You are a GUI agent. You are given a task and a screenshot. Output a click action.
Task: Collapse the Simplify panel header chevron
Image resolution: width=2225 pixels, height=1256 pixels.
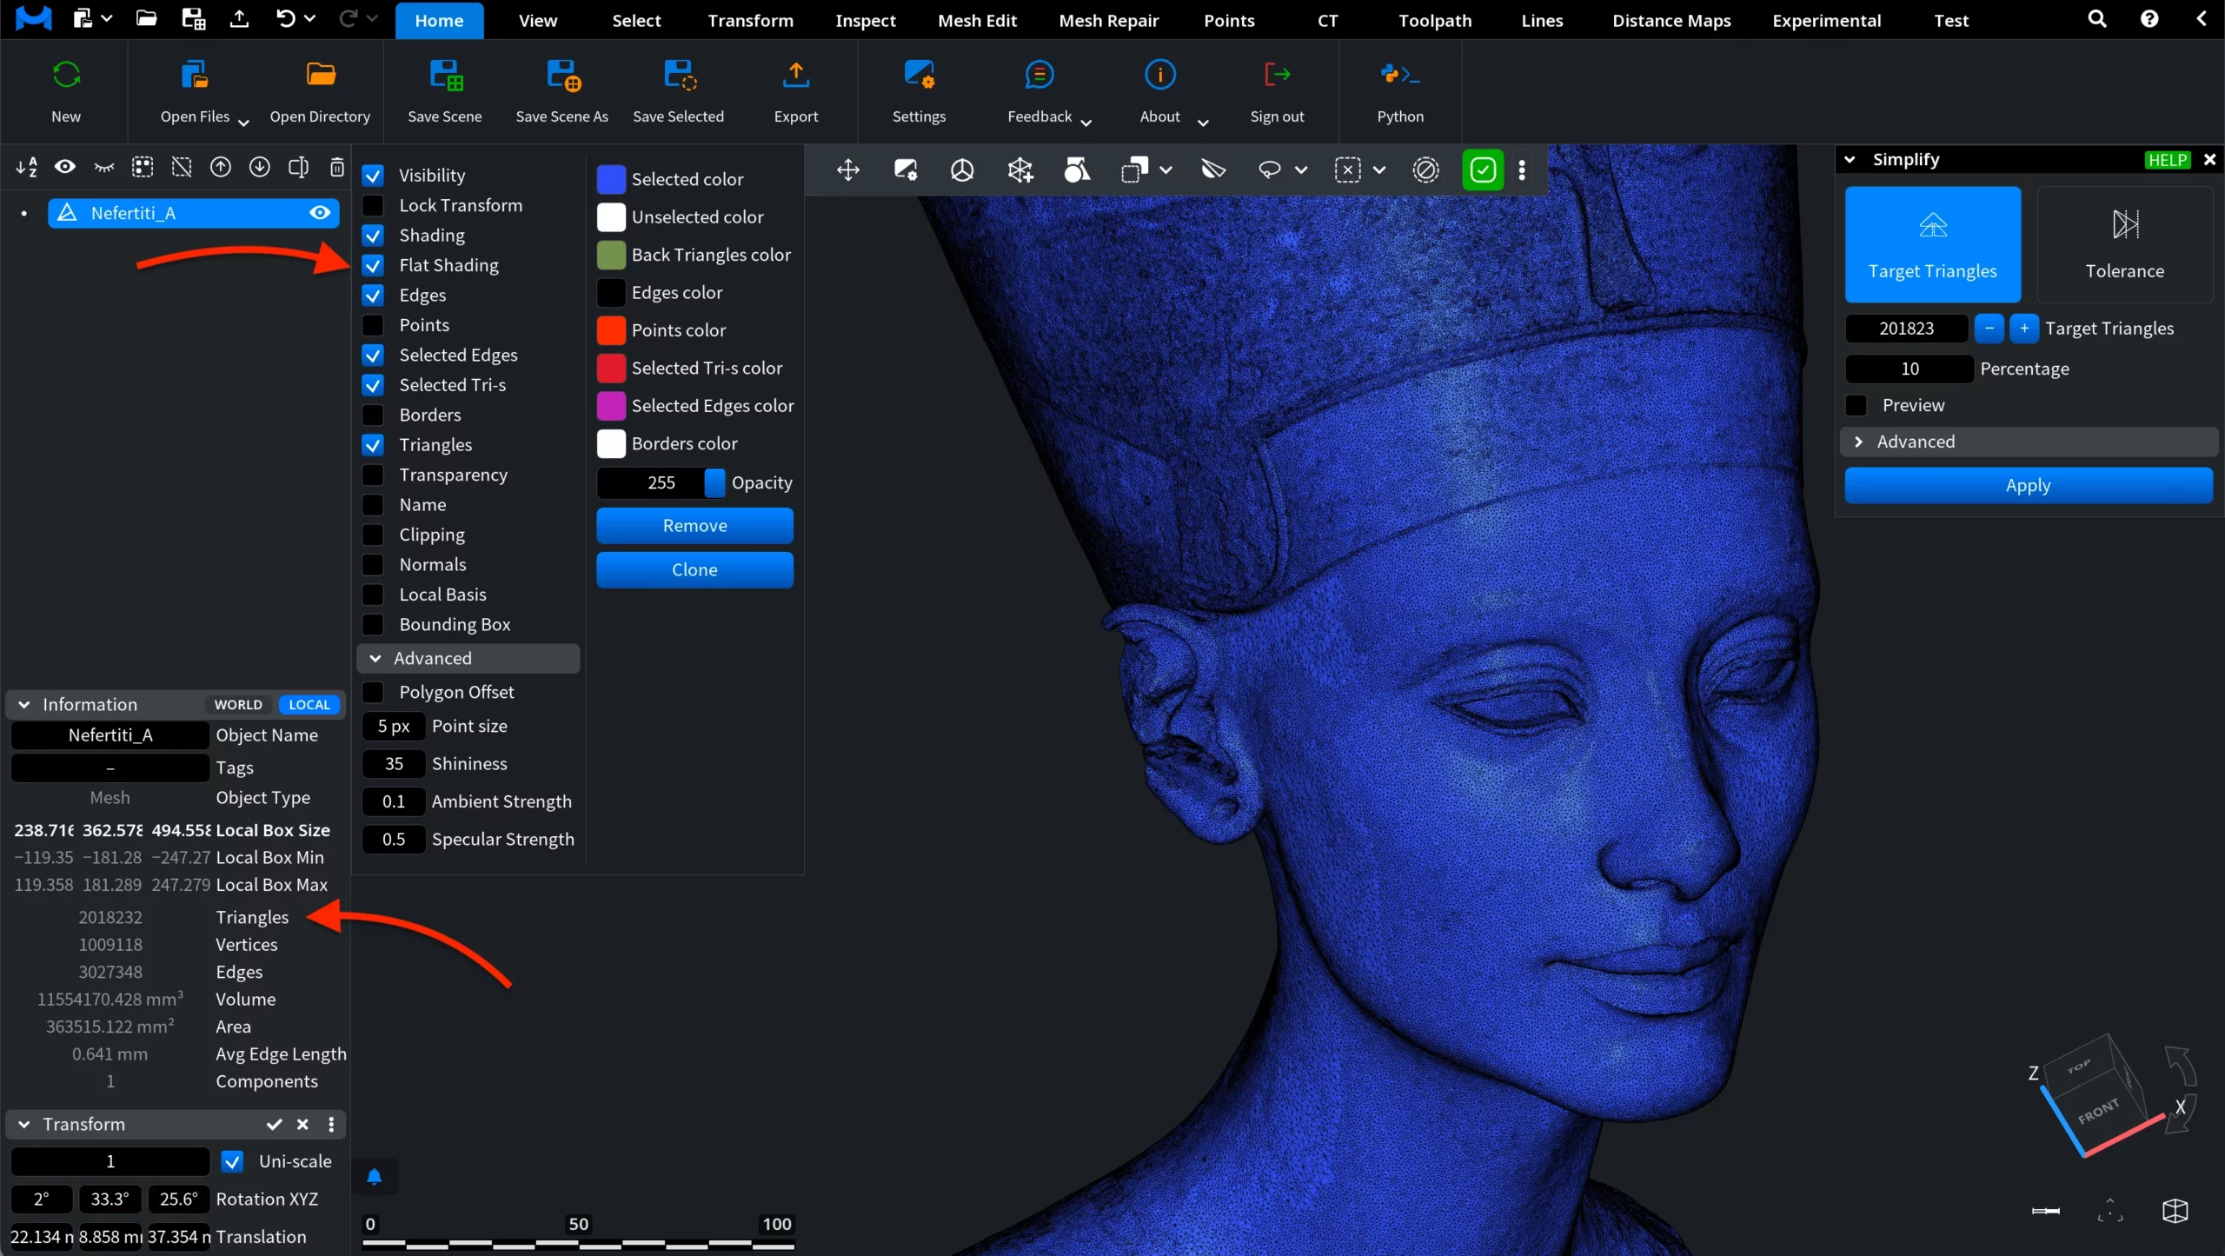1850,159
